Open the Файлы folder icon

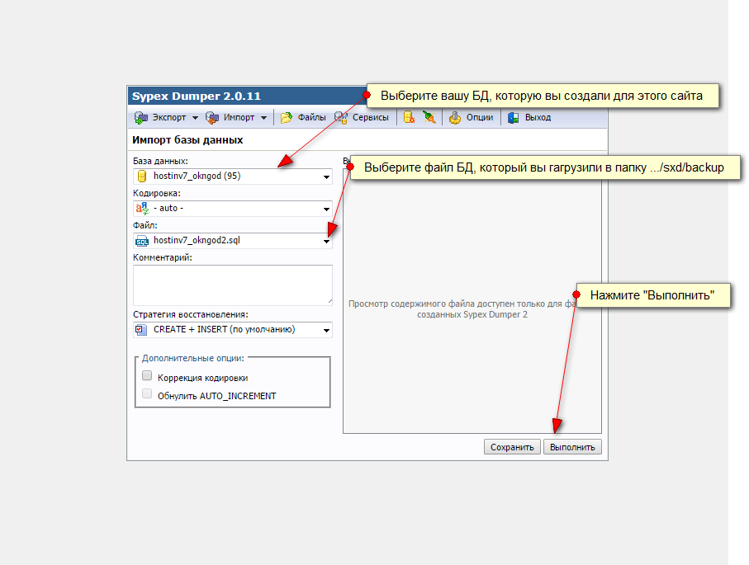pos(287,118)
